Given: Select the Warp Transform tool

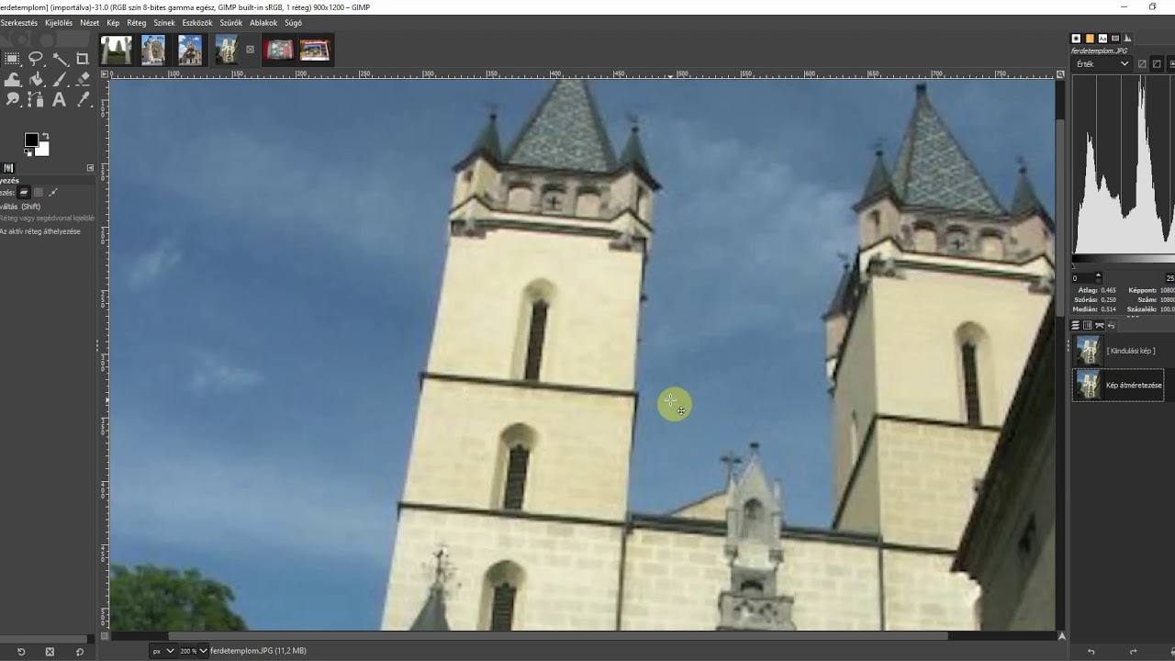Looking at the screenshot, I should click(13, 80).
